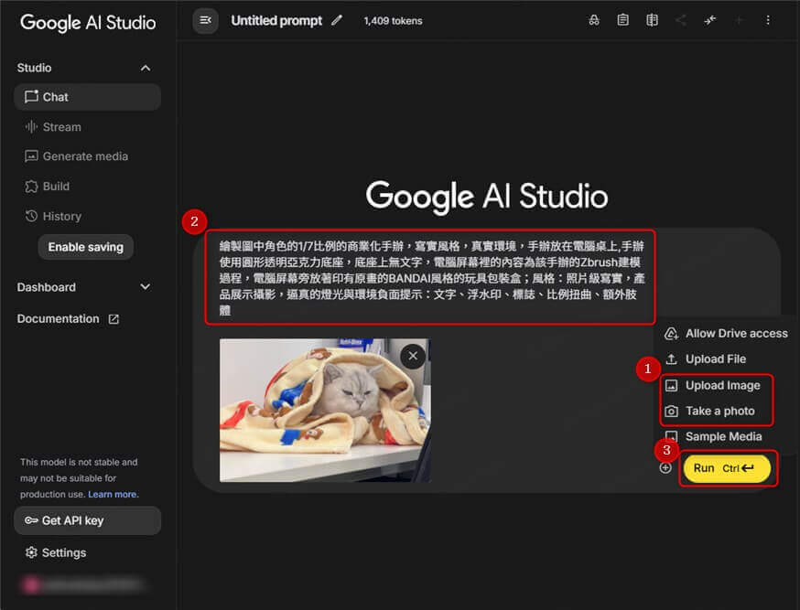Click the collapse arrows icon in toolbar
The image size is (800, 610).
[x=709, y=20]
